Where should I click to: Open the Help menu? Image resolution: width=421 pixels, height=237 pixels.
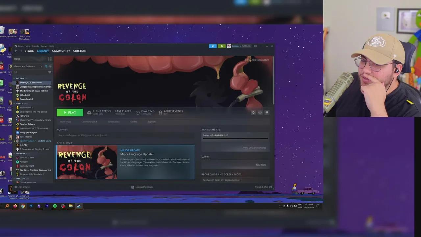(x=51, y=46)
